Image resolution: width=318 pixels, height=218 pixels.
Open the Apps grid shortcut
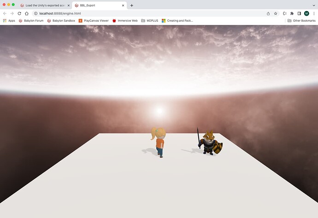[x=9, y=21]
